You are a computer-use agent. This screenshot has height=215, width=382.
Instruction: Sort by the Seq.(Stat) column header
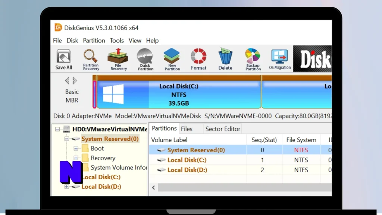[264, 140]
